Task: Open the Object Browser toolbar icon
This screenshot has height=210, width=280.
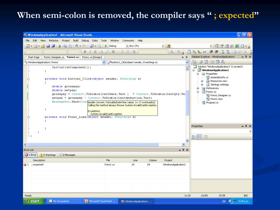Action: pos(227,46)
